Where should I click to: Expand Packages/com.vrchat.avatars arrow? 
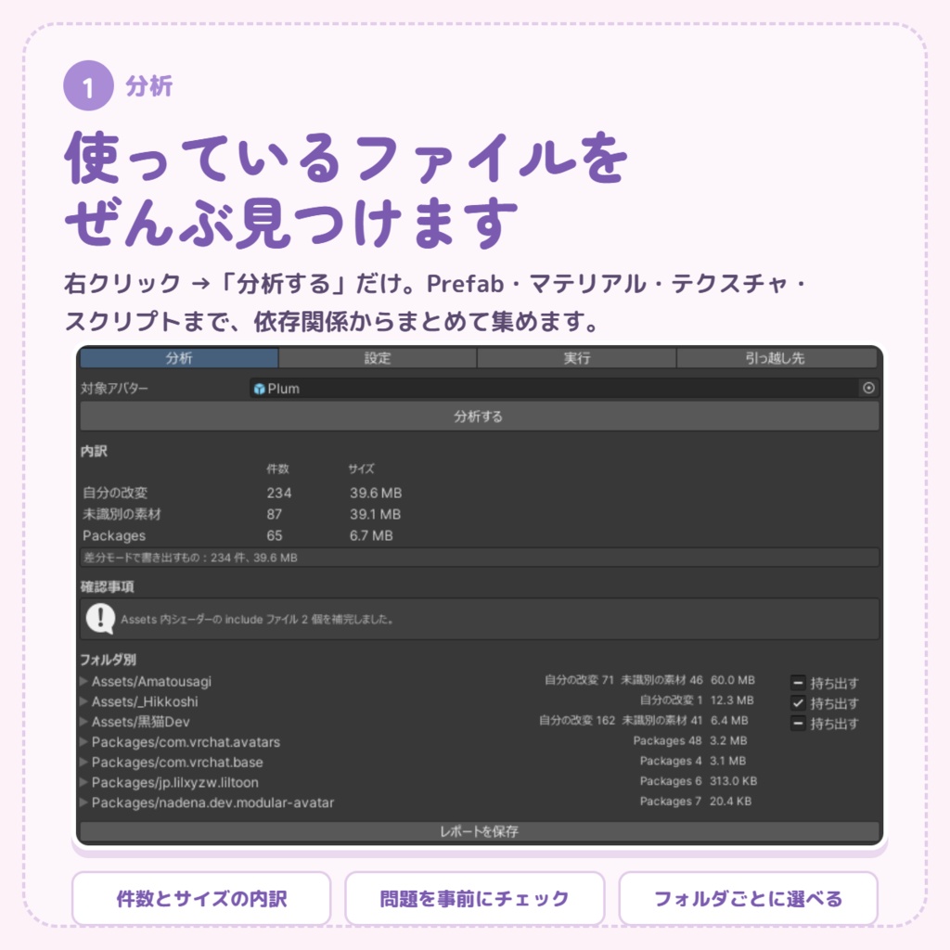pyautogui.click(x=83, y=741)
